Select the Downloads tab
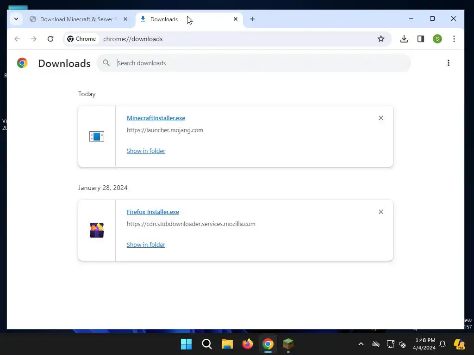Image resolution: width=474 pixels, height=355 pixels. [189, 19]
